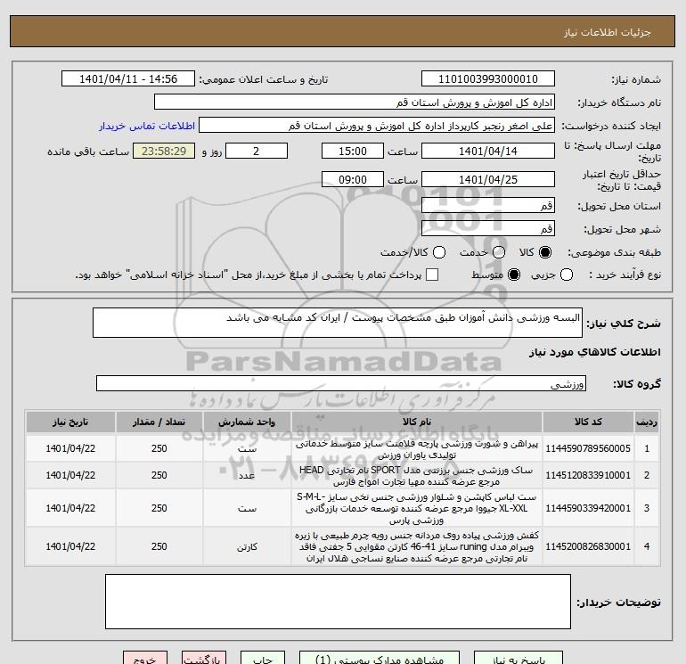Click the پاسخ به نیاز button
Image resolution: width=686 pixels, height=664 pixels.
click(519, 658)
